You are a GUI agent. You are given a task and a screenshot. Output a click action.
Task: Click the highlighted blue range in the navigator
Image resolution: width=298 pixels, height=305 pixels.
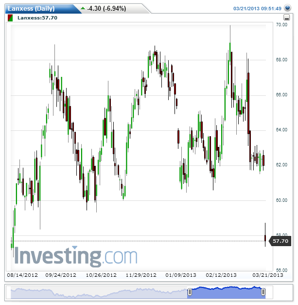point(227,292)
